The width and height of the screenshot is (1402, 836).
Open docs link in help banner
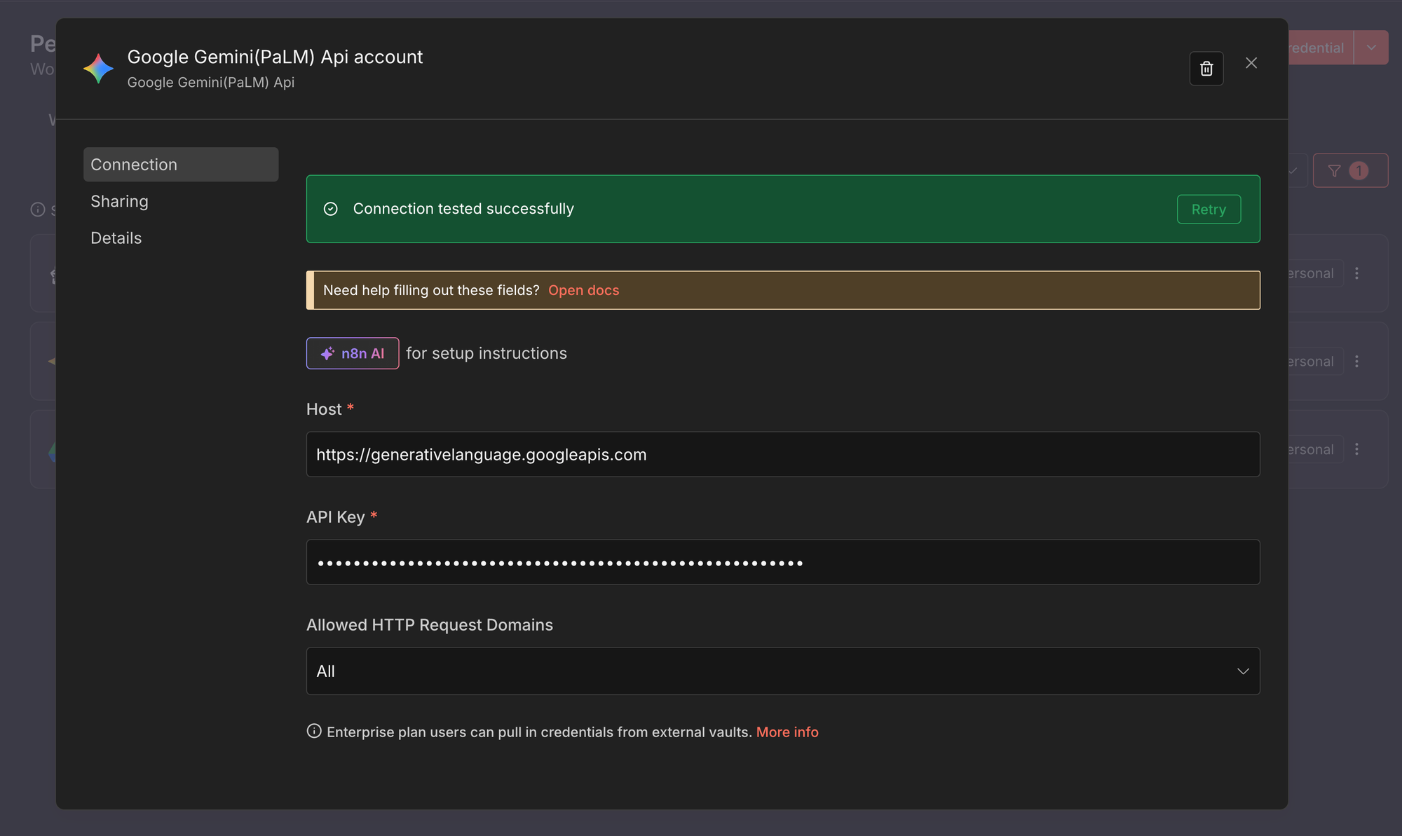coord(583,290)
